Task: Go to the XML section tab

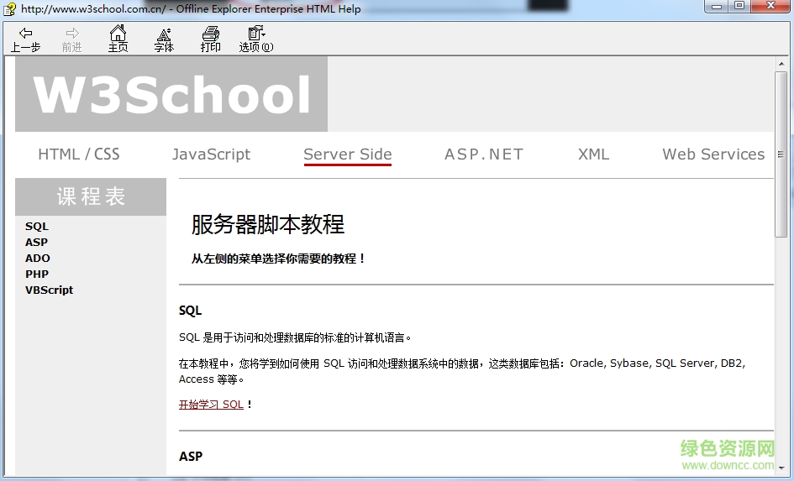Action: (593, 154)
